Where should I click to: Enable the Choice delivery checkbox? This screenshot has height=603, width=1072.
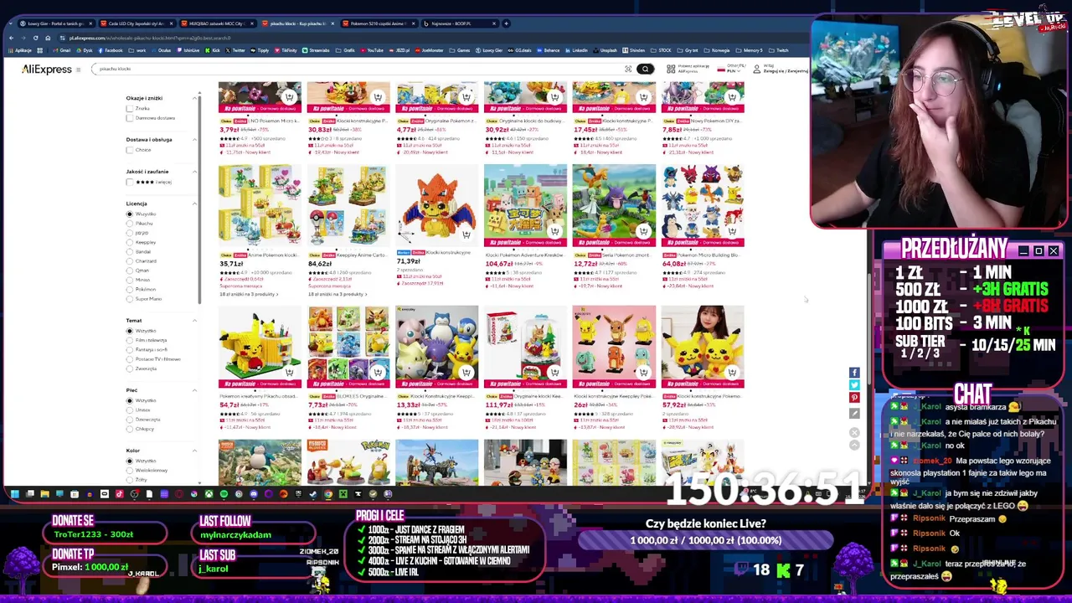[130, 150]
